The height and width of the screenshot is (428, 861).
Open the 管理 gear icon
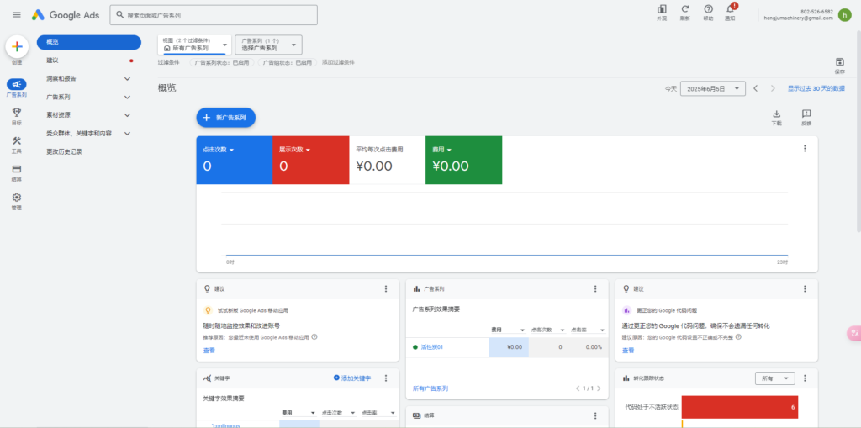pyautogui.click(x=17, y=198)
